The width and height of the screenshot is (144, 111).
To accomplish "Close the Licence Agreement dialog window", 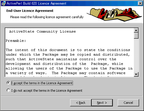I will pyautogui.click(x=140, y=3).
